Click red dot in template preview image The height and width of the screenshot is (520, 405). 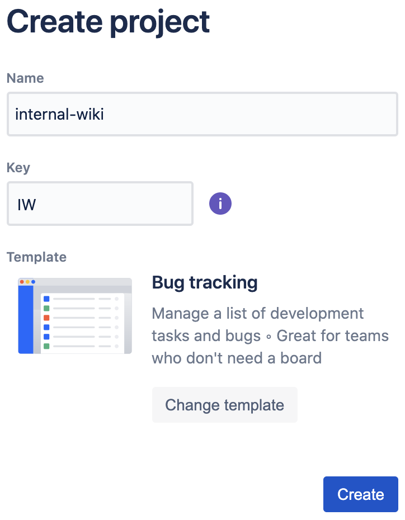tap(22, 282)
